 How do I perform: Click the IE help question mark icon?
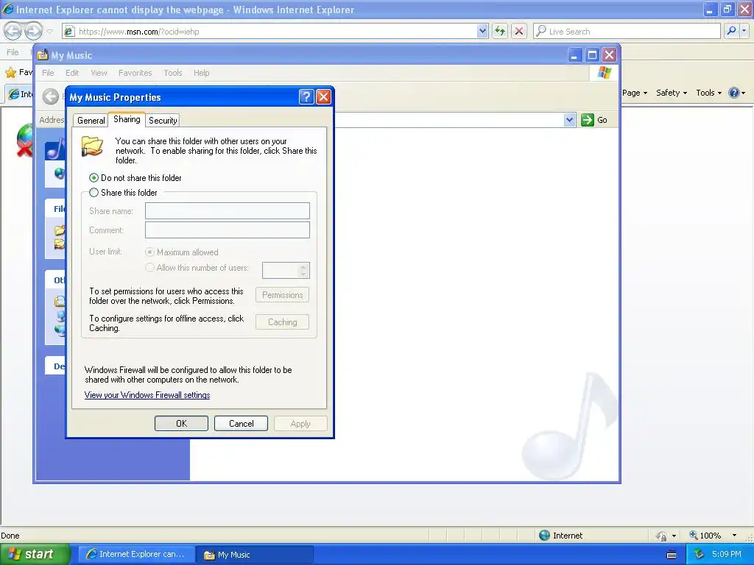click(734, 93)
